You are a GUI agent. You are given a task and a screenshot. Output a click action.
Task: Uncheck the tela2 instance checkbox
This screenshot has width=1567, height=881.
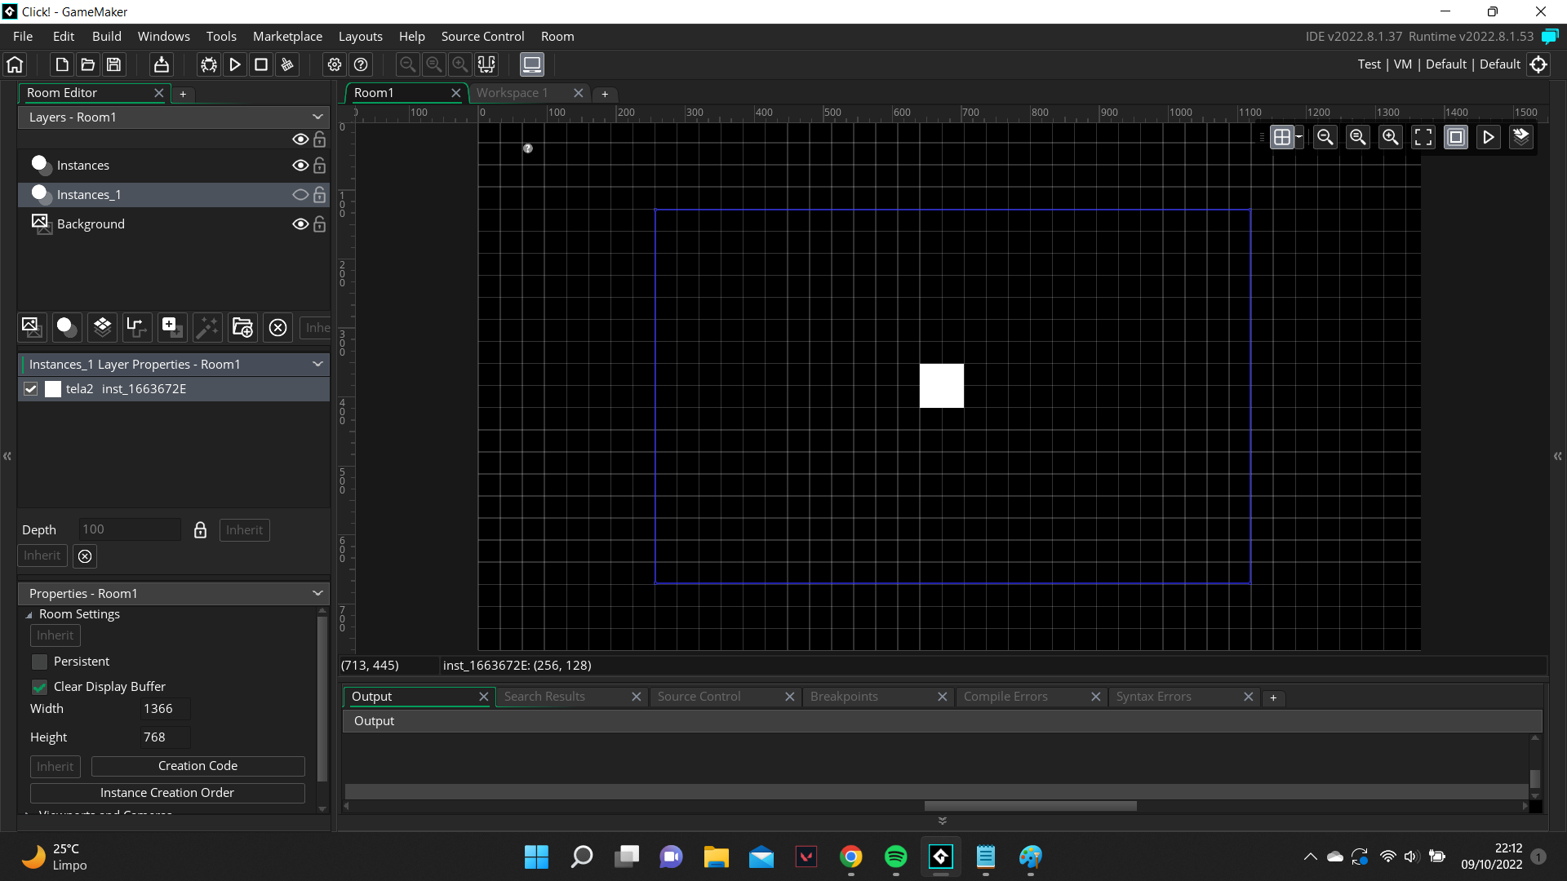click(31, 389)
